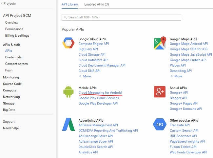Open Ad Exchange Buyer API link
Viewport: 213px width, 158px height.
pyautogui.click(x=96, y=142)
